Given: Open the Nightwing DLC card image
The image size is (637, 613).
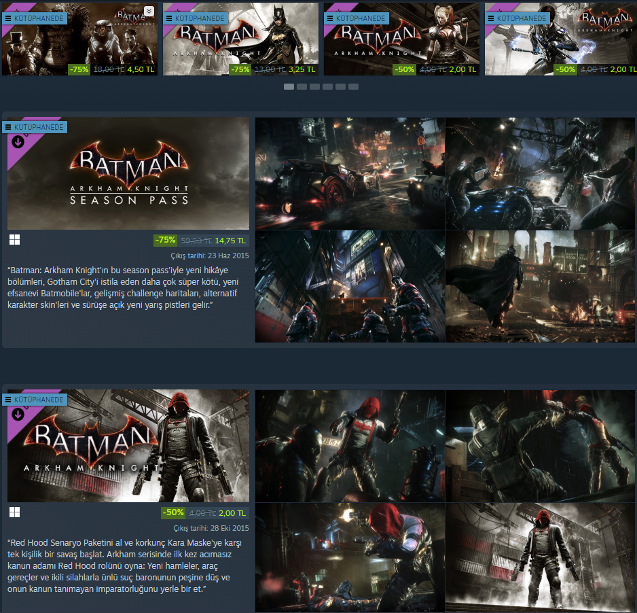Looking at the screenshot, I should pos(561,39).
